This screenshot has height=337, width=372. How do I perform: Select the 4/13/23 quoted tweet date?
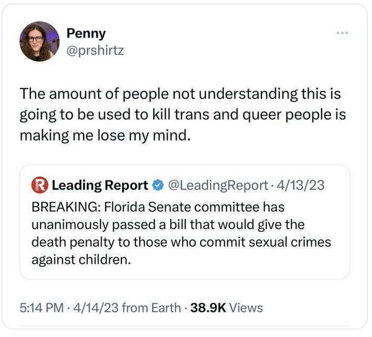301,185
